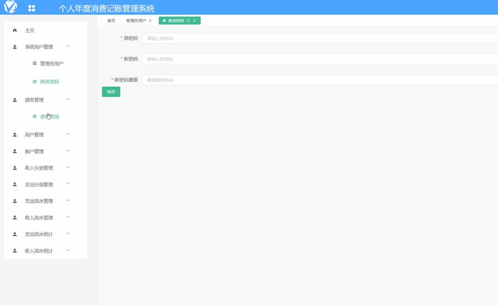Close the 管理员用户 tab
This screenshot has width=498, height=305.
coord(150,21)
